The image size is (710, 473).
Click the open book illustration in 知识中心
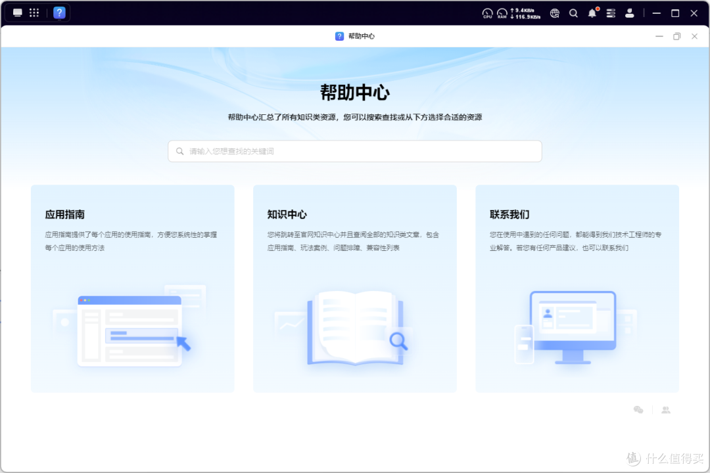(x=354, y=328)
